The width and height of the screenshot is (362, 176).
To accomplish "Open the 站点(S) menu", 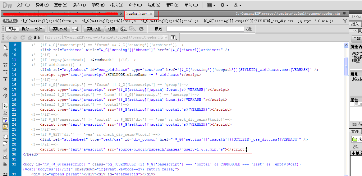I will (154, 5).
